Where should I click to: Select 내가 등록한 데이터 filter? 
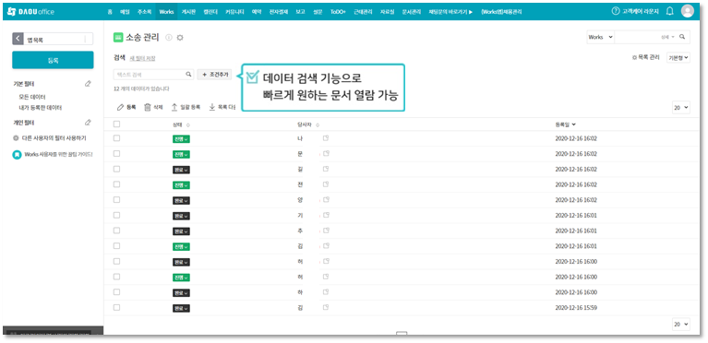click(41, 108)
